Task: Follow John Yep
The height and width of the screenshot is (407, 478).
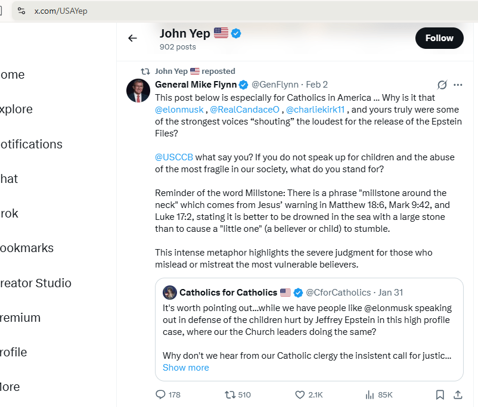Action: click(439, 38)
